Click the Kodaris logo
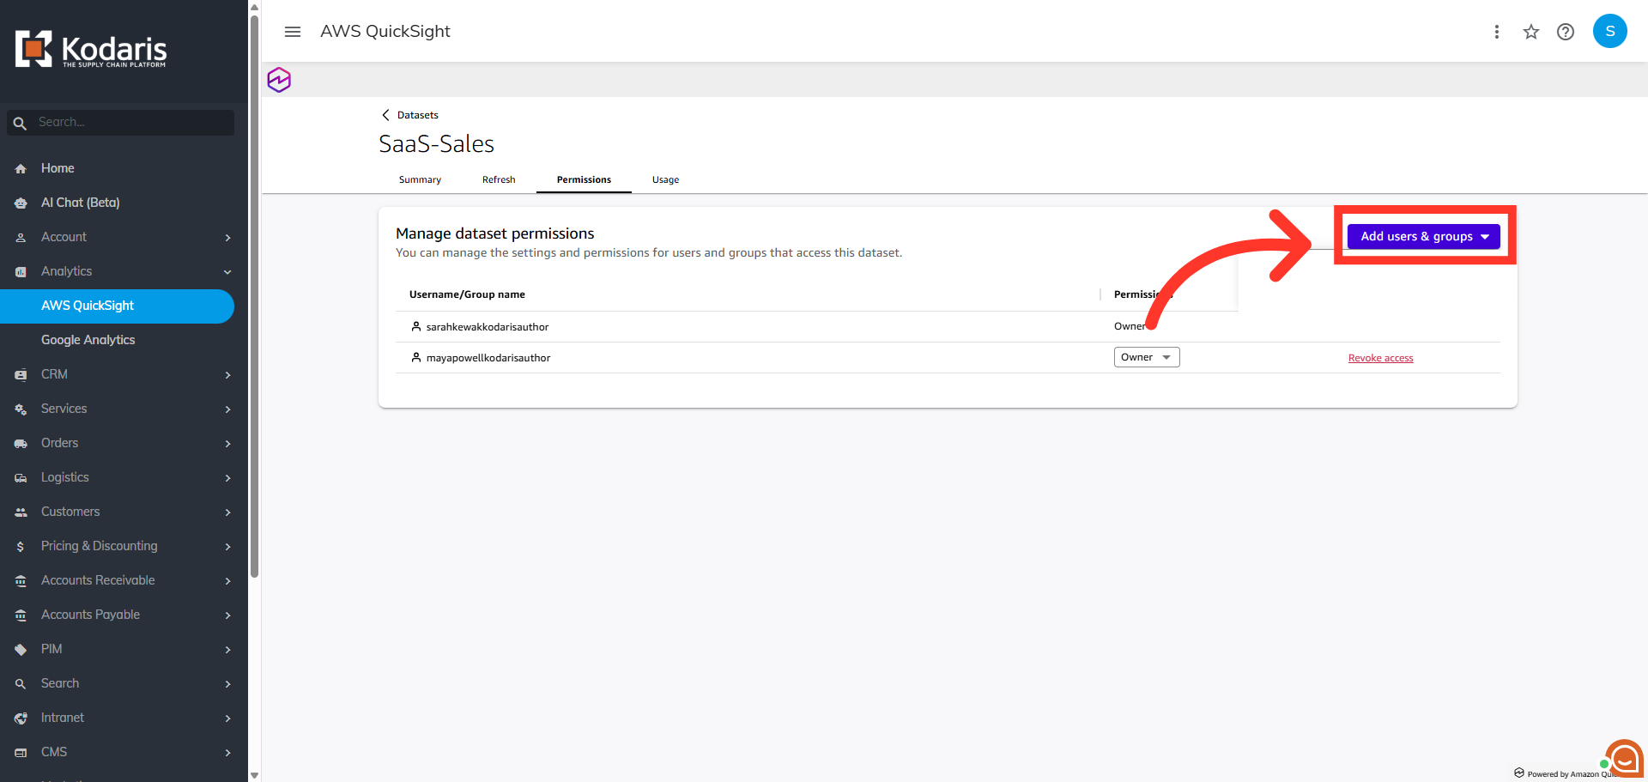 pos(91,50)
